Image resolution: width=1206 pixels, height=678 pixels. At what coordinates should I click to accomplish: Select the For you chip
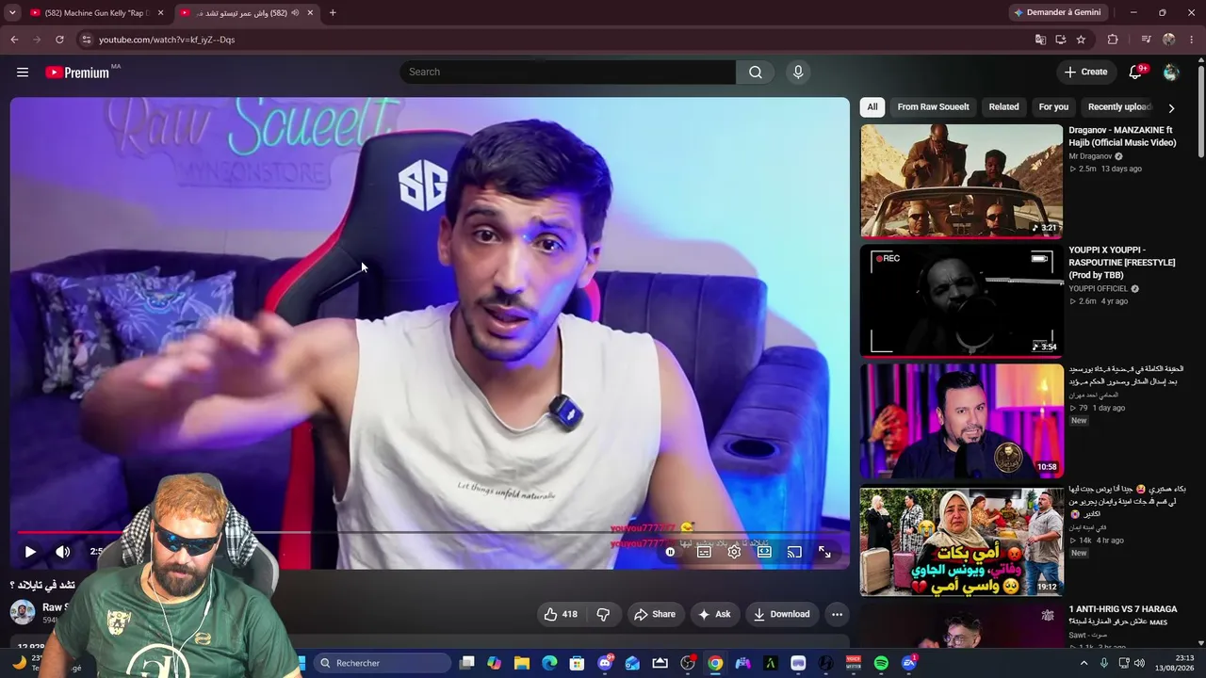coord(1053,107)
